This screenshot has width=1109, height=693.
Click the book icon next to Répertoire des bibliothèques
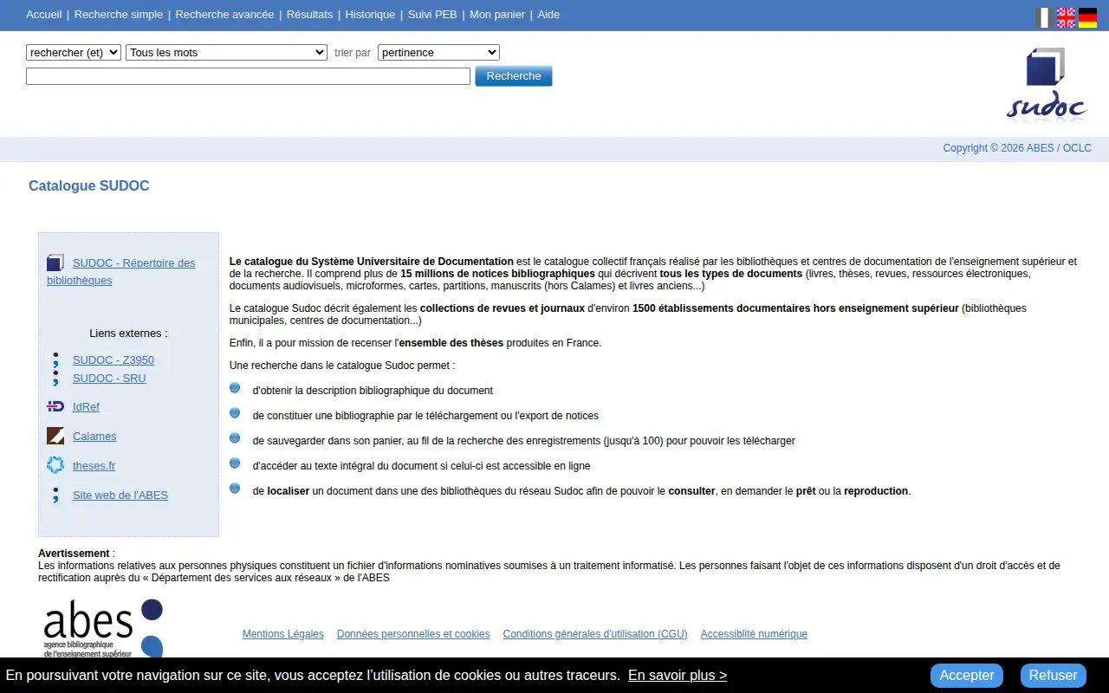click(55, 262)
